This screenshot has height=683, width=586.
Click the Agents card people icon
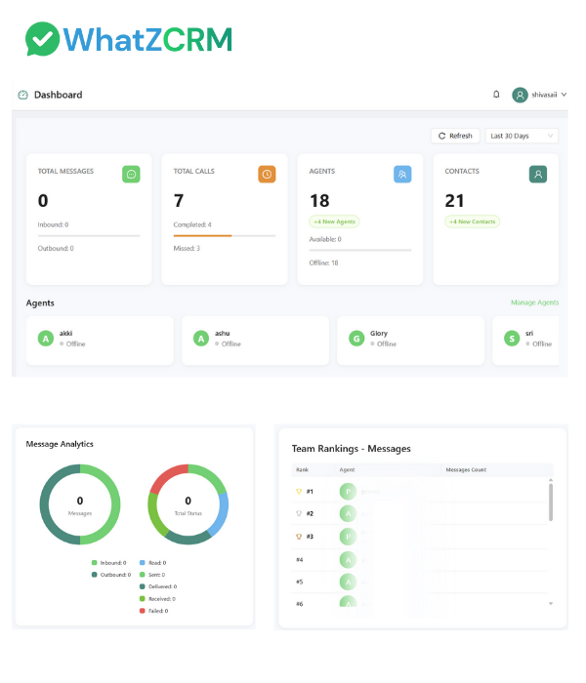pyautogui.click(x=402, y=174)
